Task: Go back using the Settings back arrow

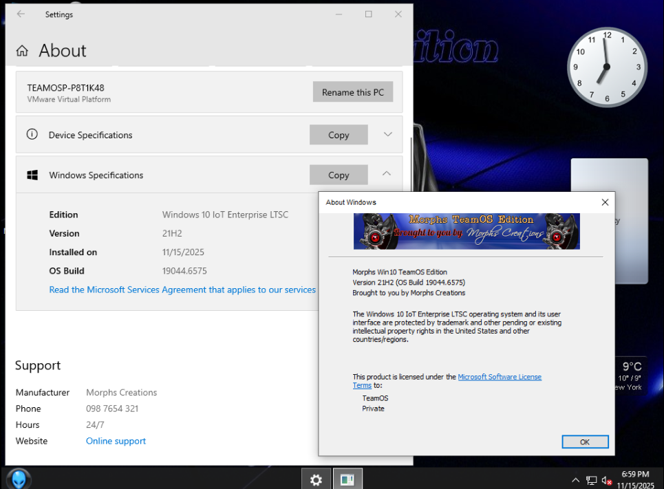Action: coord(21,14)
